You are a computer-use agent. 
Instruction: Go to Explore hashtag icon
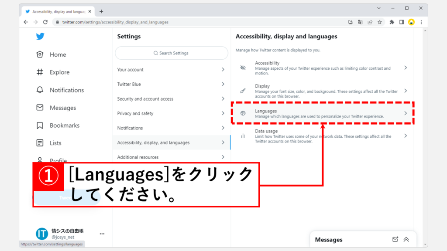[40, 72]
